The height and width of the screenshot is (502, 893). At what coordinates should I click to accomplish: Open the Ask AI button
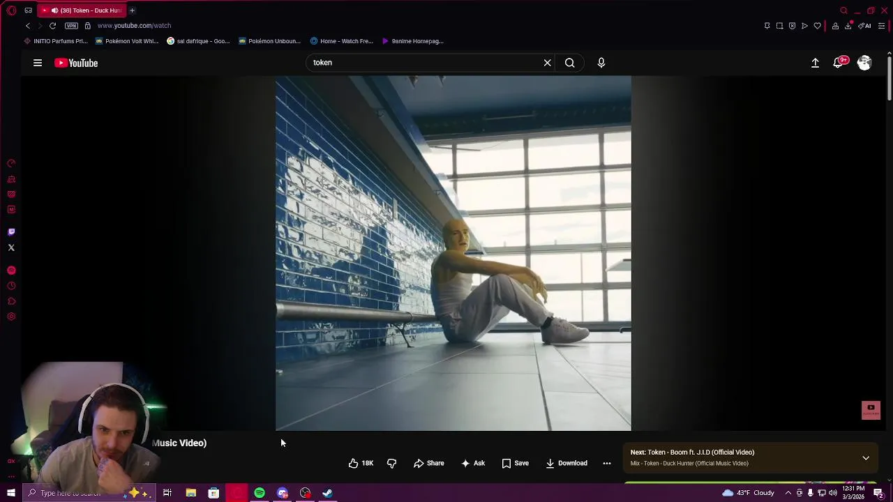tap(472, 463)
